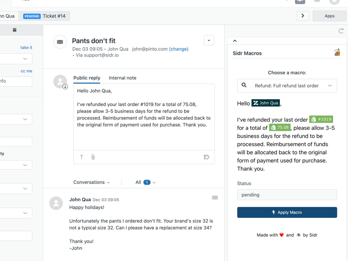Click the puzzle piece apps icon in editor
Viewport: 348px width, 261px height.
point(206,157)
